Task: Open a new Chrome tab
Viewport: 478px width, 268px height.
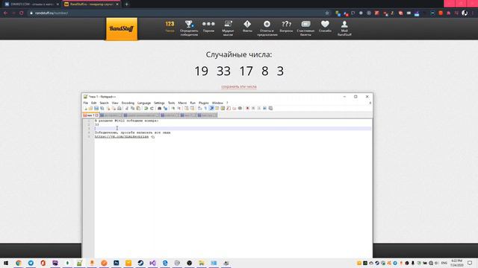Action: point(126,4)
